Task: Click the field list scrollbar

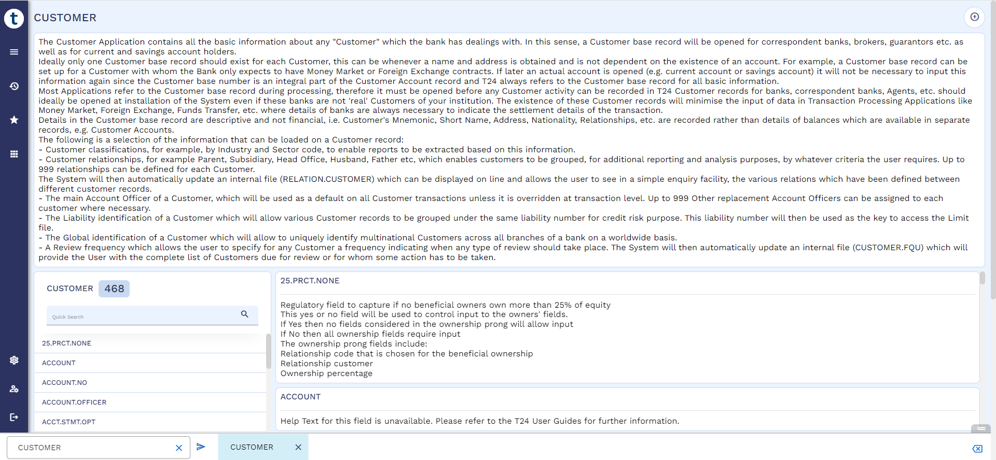Action: [268, 351]
